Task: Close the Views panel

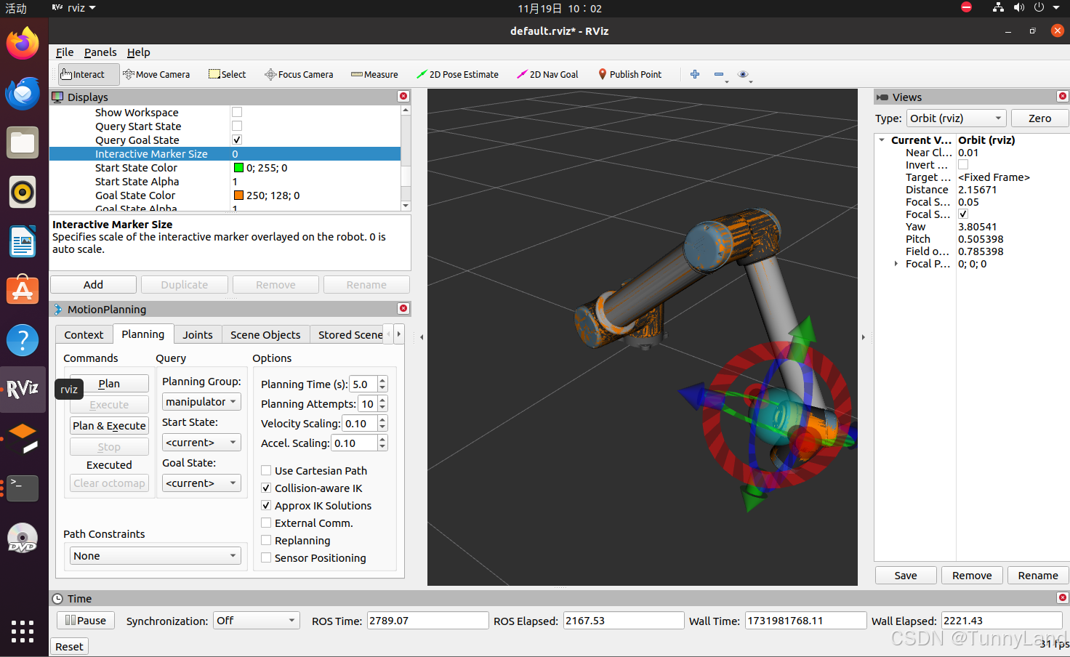Action: 1063,97
